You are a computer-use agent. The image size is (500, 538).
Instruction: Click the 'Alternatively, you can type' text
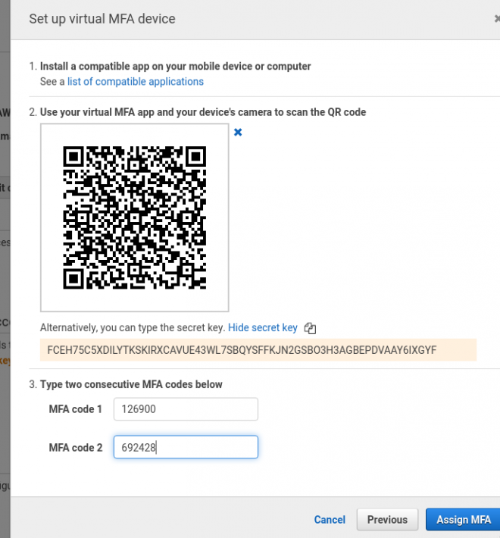(x=132, y=328)
